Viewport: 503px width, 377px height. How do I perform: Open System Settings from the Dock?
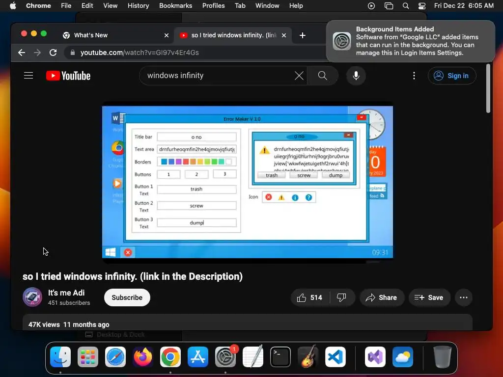[x=225, y=357]
